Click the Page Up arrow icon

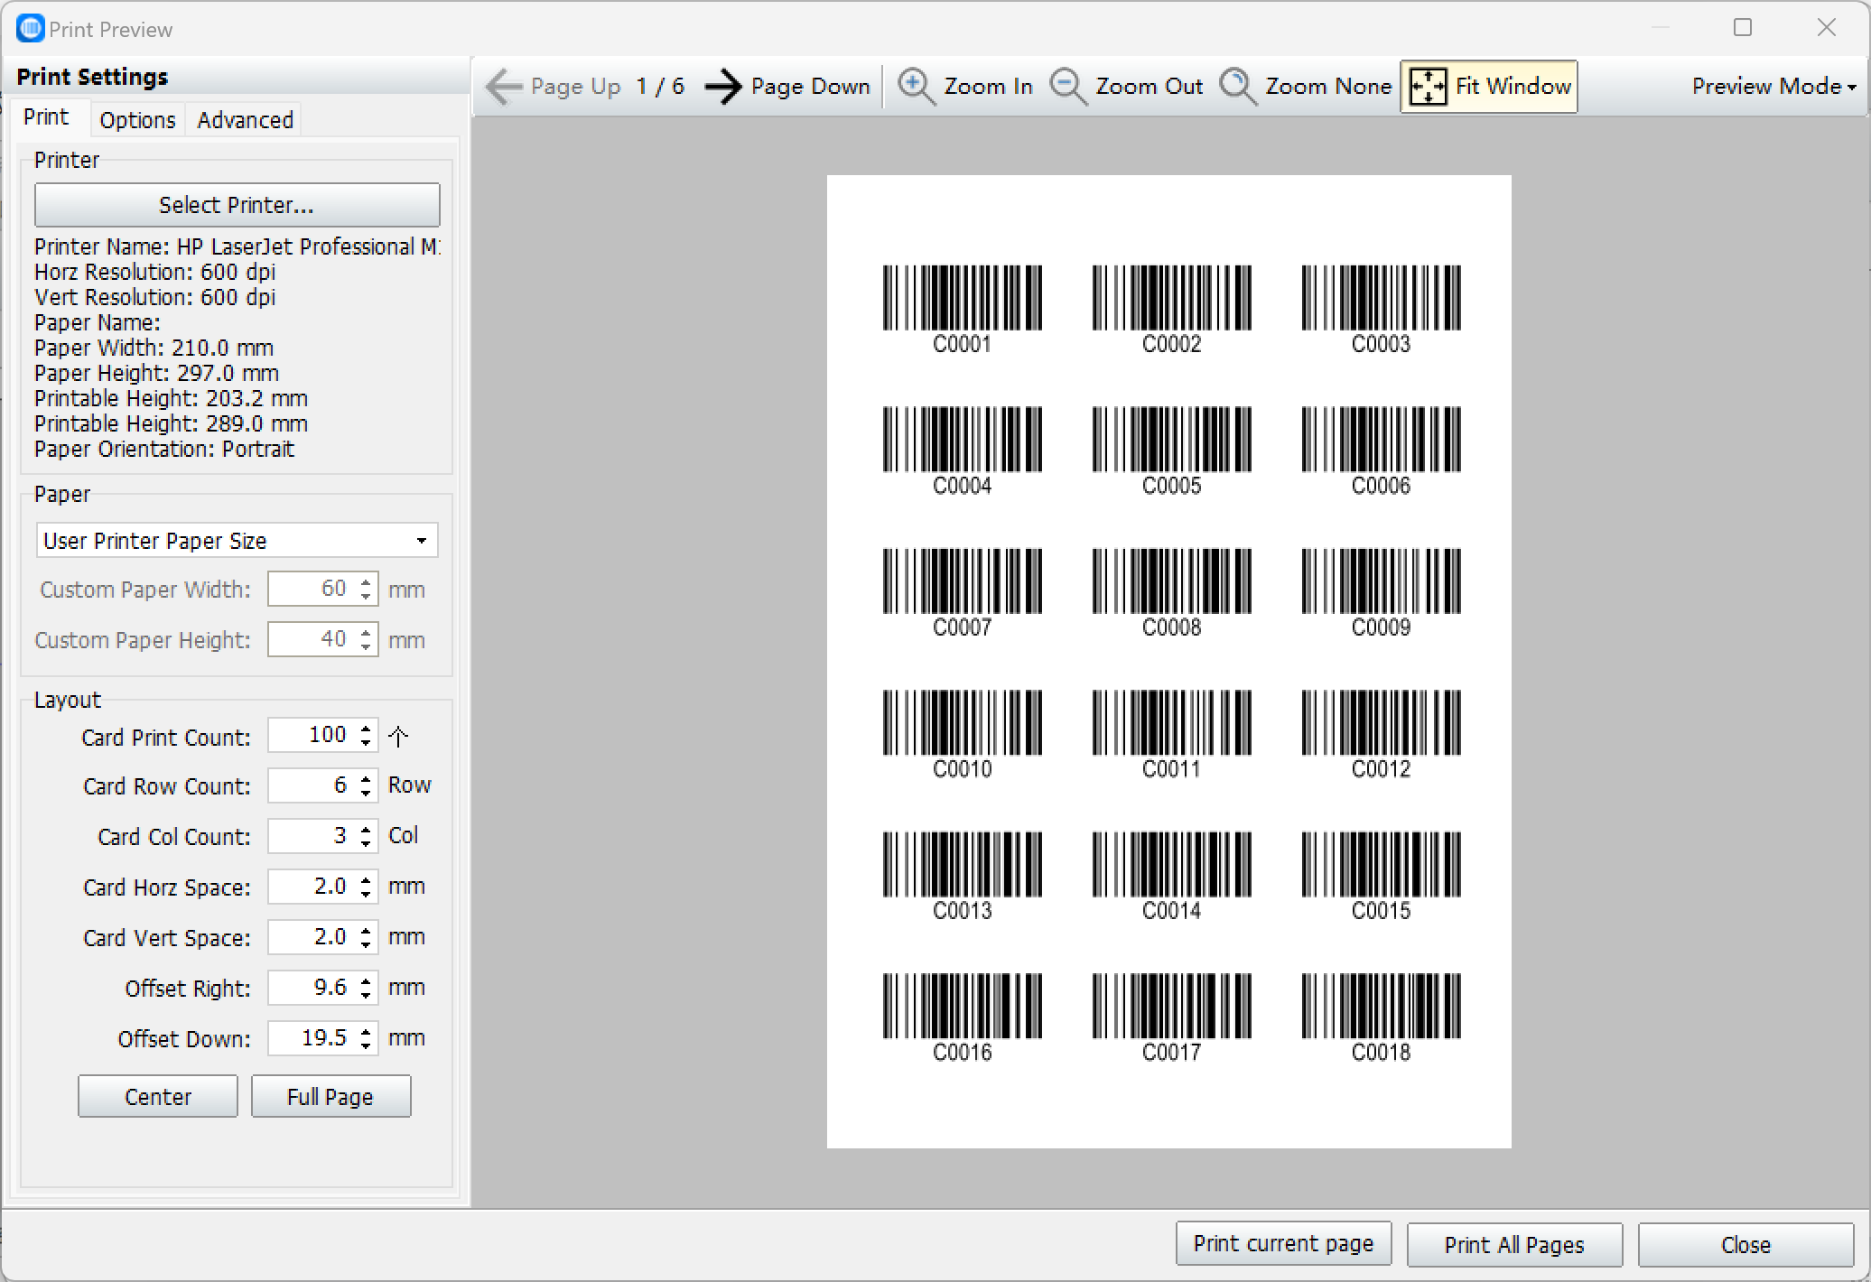point(504,87)
